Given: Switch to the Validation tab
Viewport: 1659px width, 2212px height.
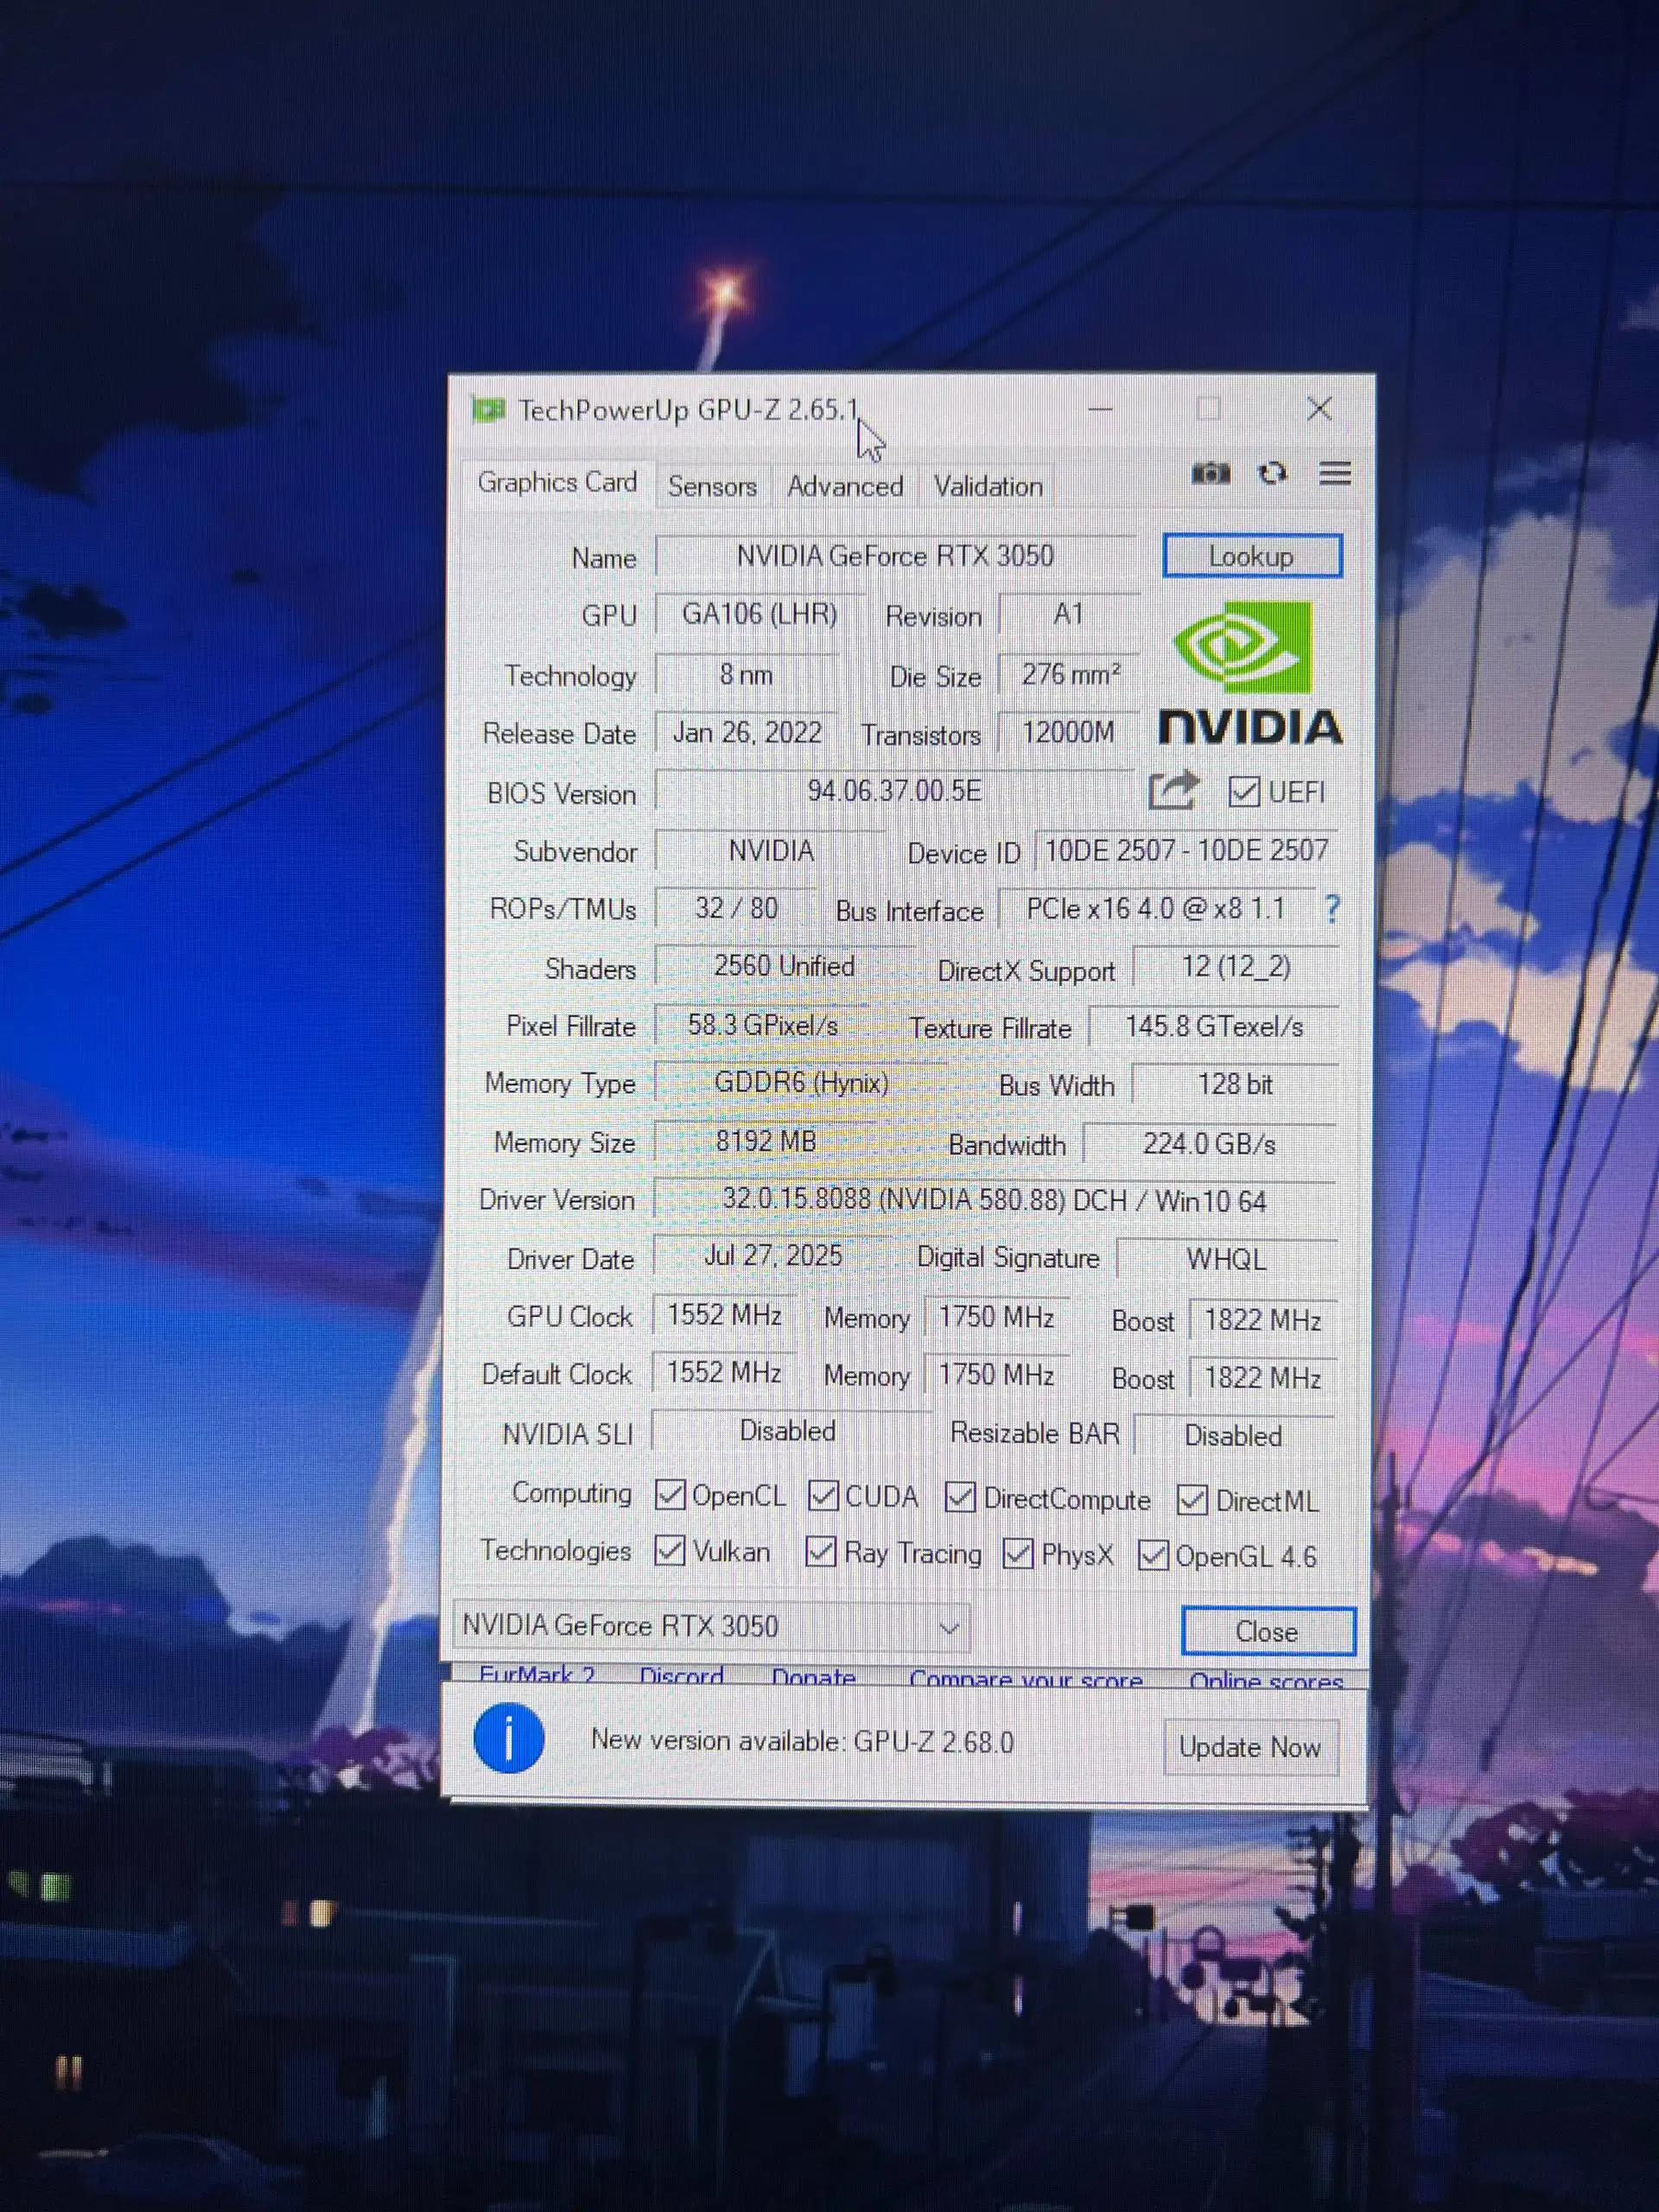Looking at the screenshot, I should point(988,487).
